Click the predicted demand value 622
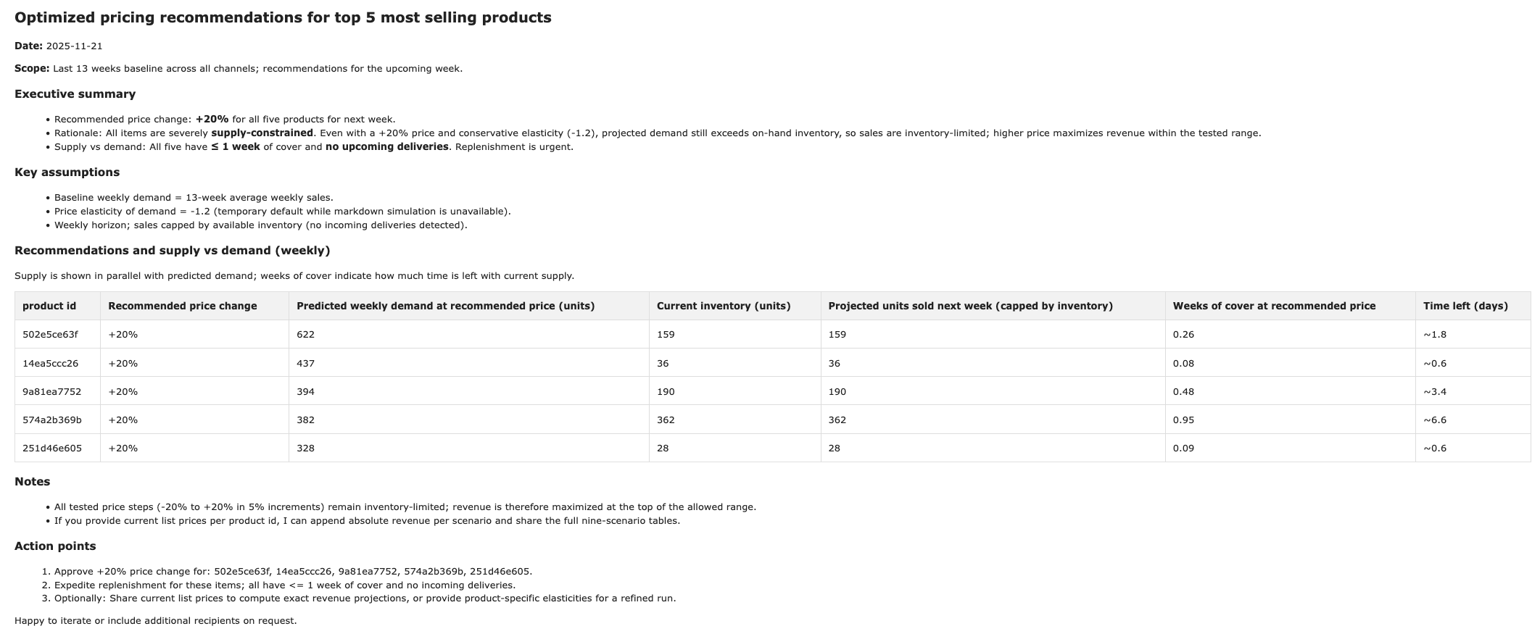This screenshot has height=634, width=1540. click(x=306, y=335)
